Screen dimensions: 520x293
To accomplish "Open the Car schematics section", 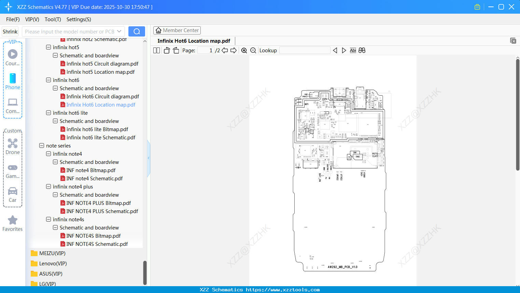I will pos(12,195).
